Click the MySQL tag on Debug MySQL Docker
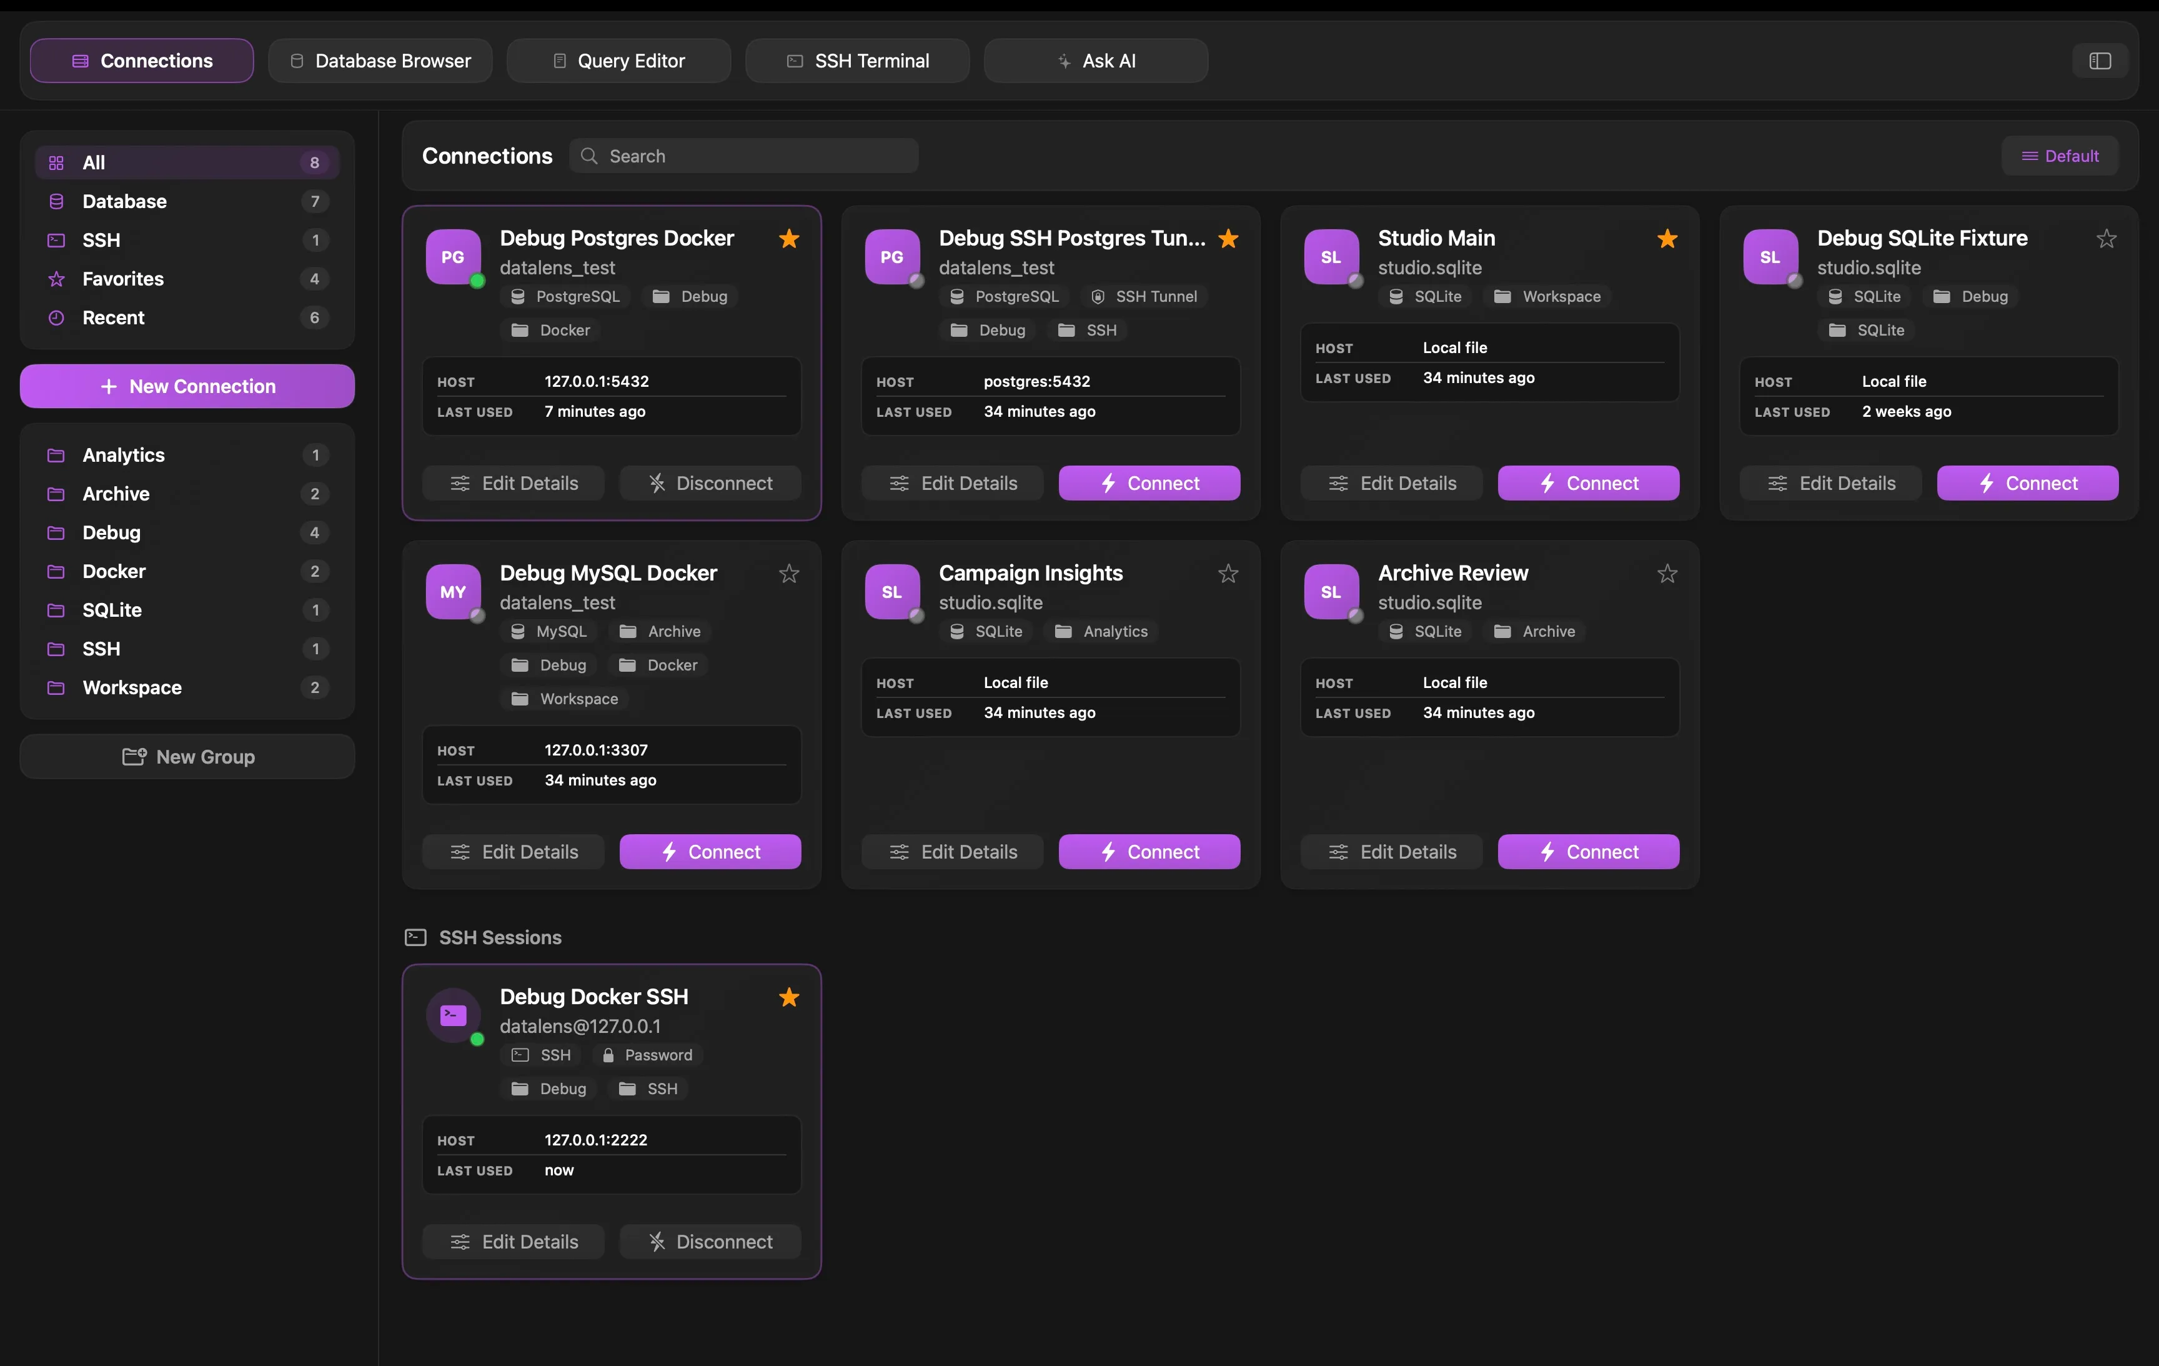The image size is (2159, 1366). pyautogui.click(x=548, y=631)
